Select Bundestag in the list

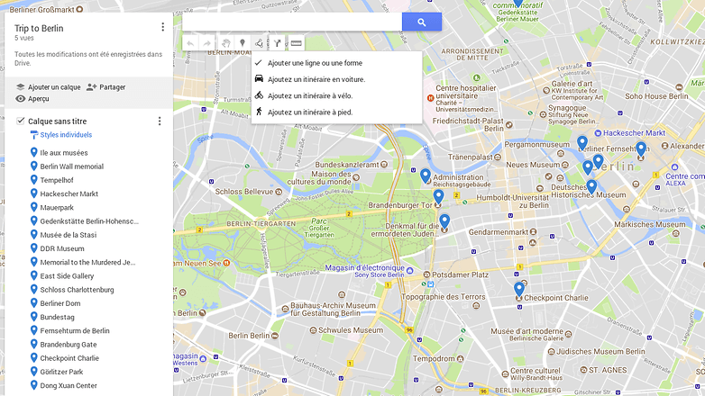tap(57, 317)
